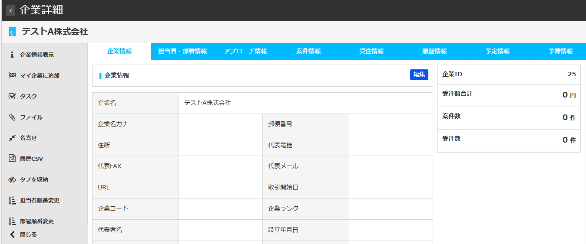
Task: Switch to the 案件情報 tab
Action: 308,51
